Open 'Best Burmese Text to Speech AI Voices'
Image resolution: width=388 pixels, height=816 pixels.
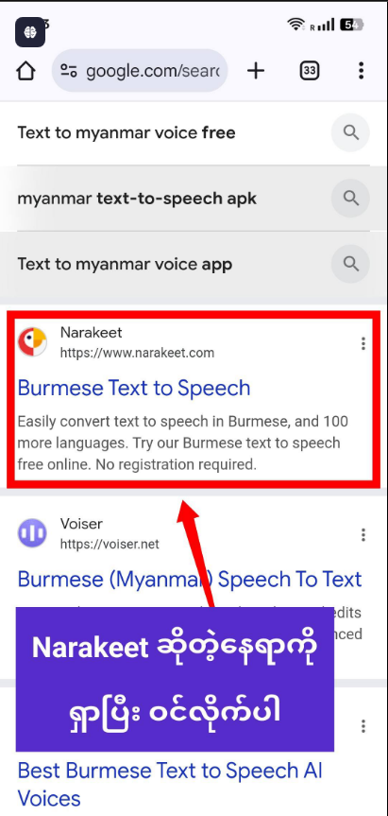click(170, 784)
